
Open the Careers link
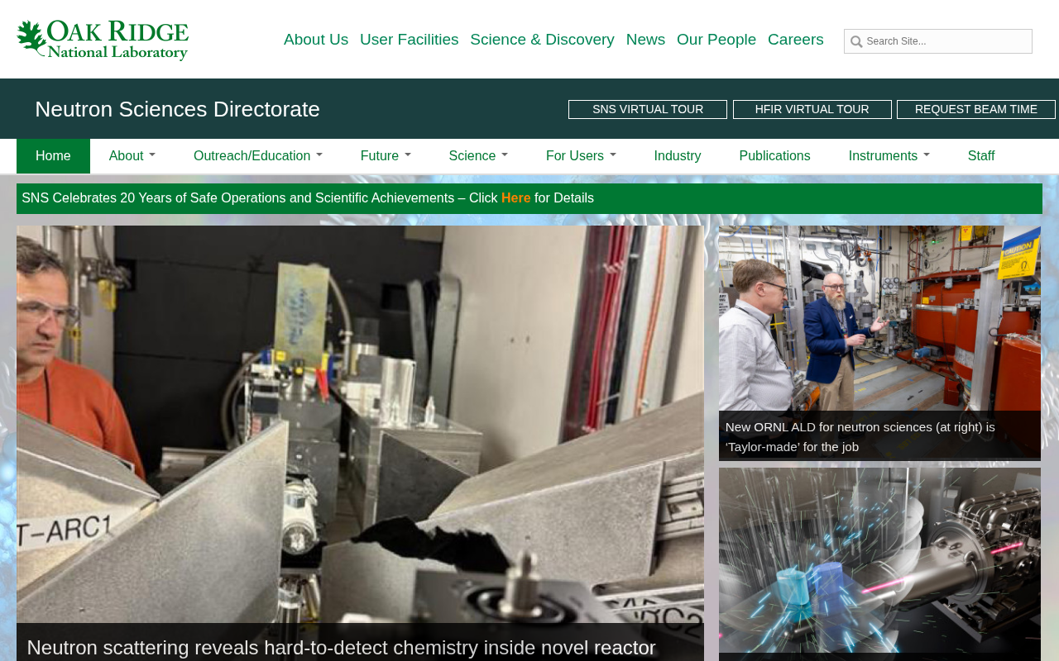tap(796, 40)
